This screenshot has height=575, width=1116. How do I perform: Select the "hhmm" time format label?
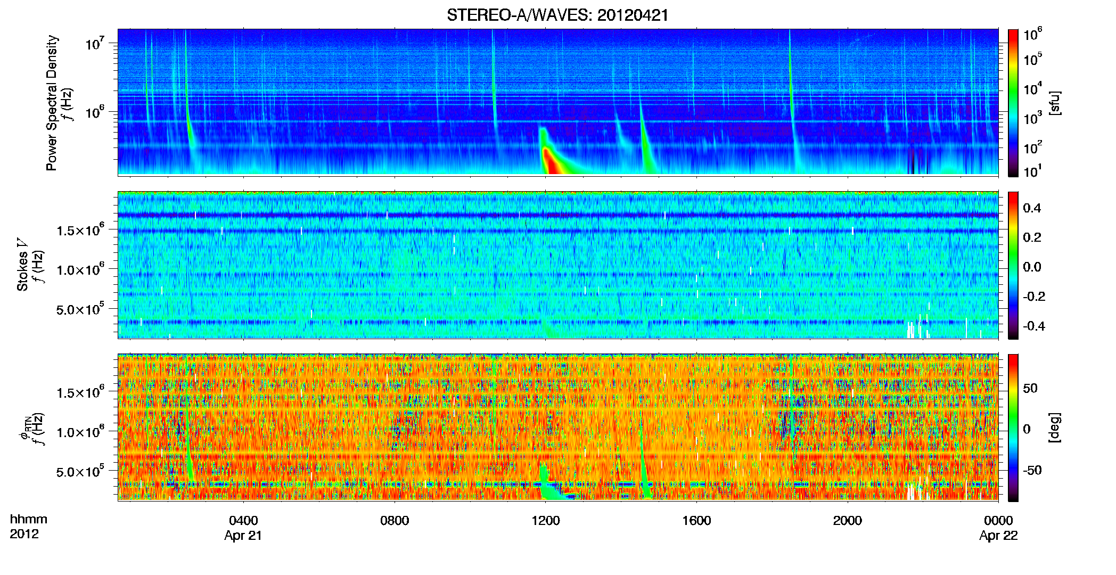(x=29, y=520)
